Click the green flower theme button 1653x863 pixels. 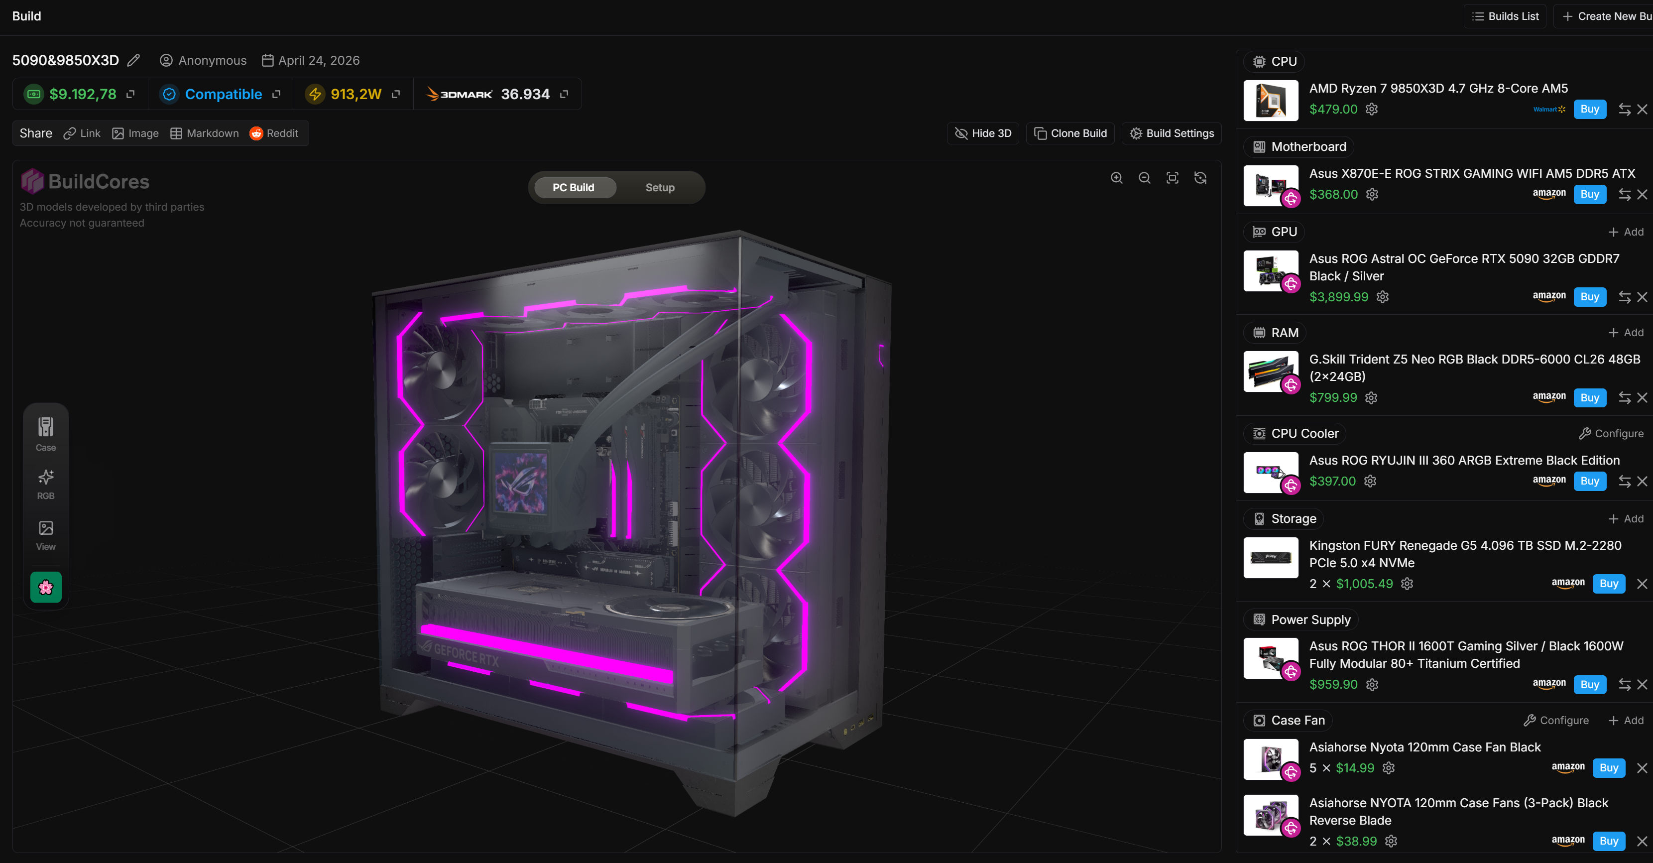46,587
